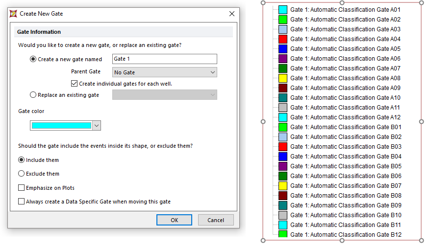This screenshot has width=431, height=248.
Task: Uncheck Create individual gates for each well
Action: pos(75,84)
